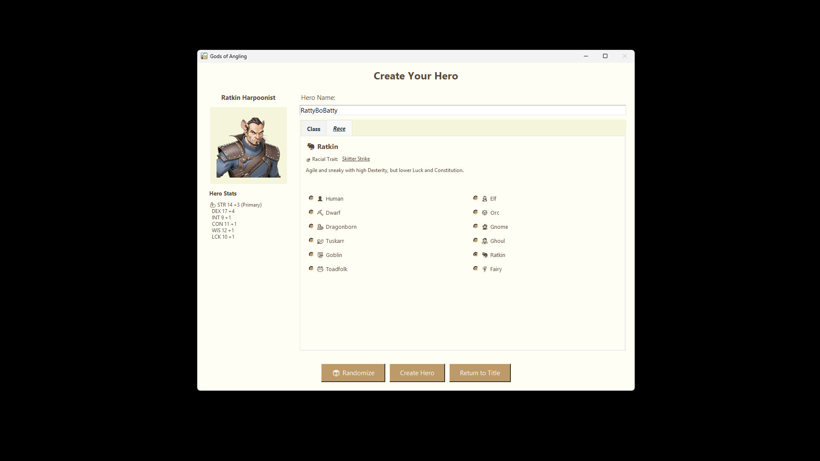820x461 pixels.
Task: Select the Dwarf race radio button
Action: [x=311, y=212]
